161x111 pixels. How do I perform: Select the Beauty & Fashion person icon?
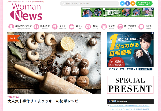coord(11,27)
